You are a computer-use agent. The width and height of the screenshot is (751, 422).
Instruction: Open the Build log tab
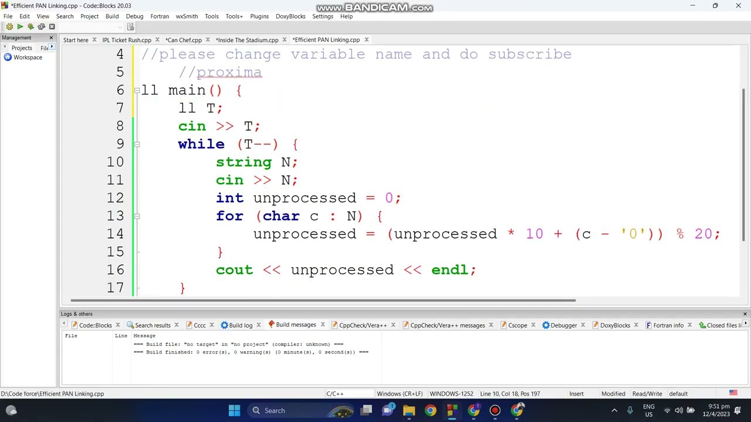pos(241,325)
